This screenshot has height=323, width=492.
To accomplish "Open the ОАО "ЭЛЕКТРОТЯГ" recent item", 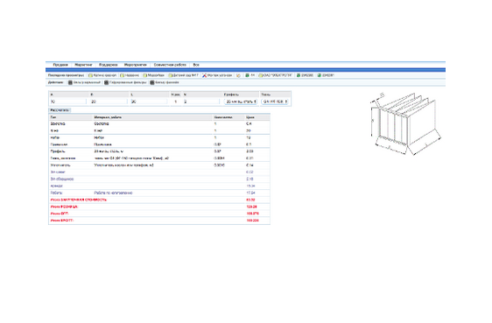I will click(278, 75).
